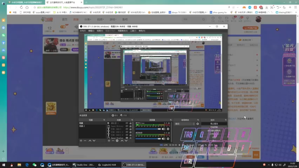This screenshot has height=168, width=299.
Task: Mute the microphone/Aux audio channel
Action: (x=163, y=129)
